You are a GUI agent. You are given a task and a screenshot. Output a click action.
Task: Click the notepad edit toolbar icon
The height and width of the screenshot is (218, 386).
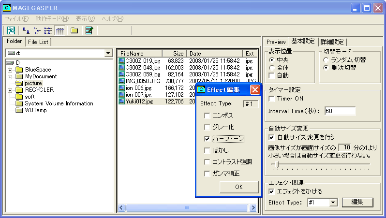[x=89, y=30]
